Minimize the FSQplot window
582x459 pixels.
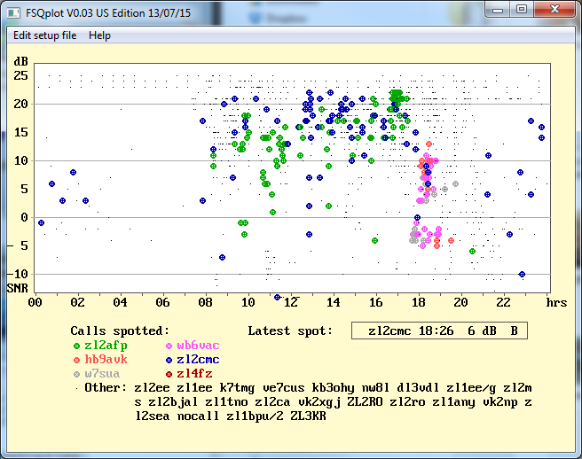click(x=498, y=9)
